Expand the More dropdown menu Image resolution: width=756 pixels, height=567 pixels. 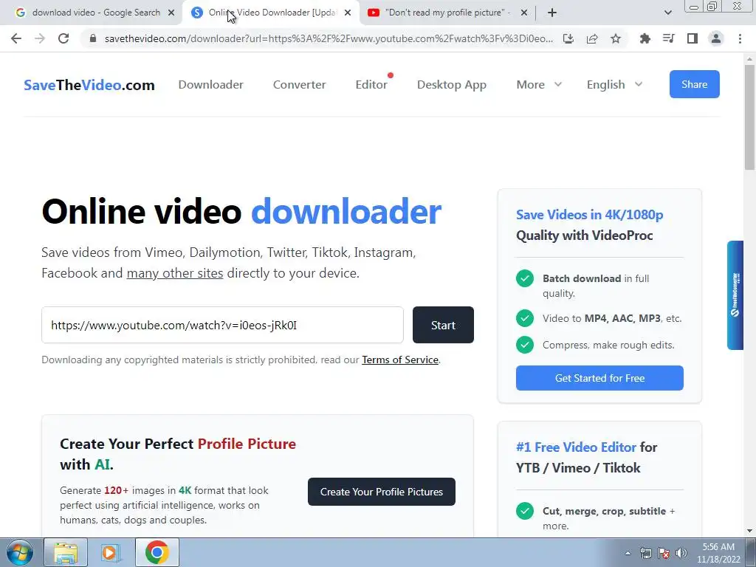point(539,84)
